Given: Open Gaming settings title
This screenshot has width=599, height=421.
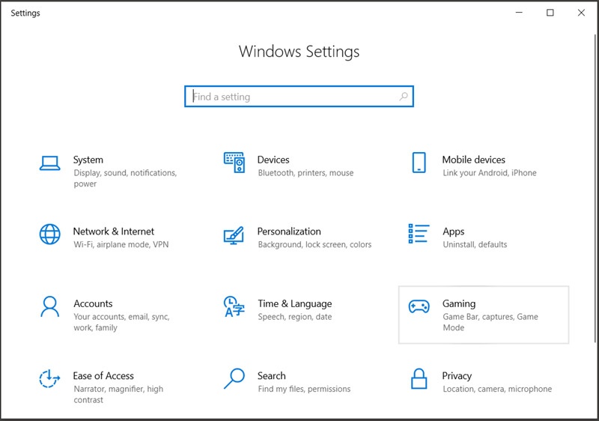Looking at the screenshot, I should 459,303.
